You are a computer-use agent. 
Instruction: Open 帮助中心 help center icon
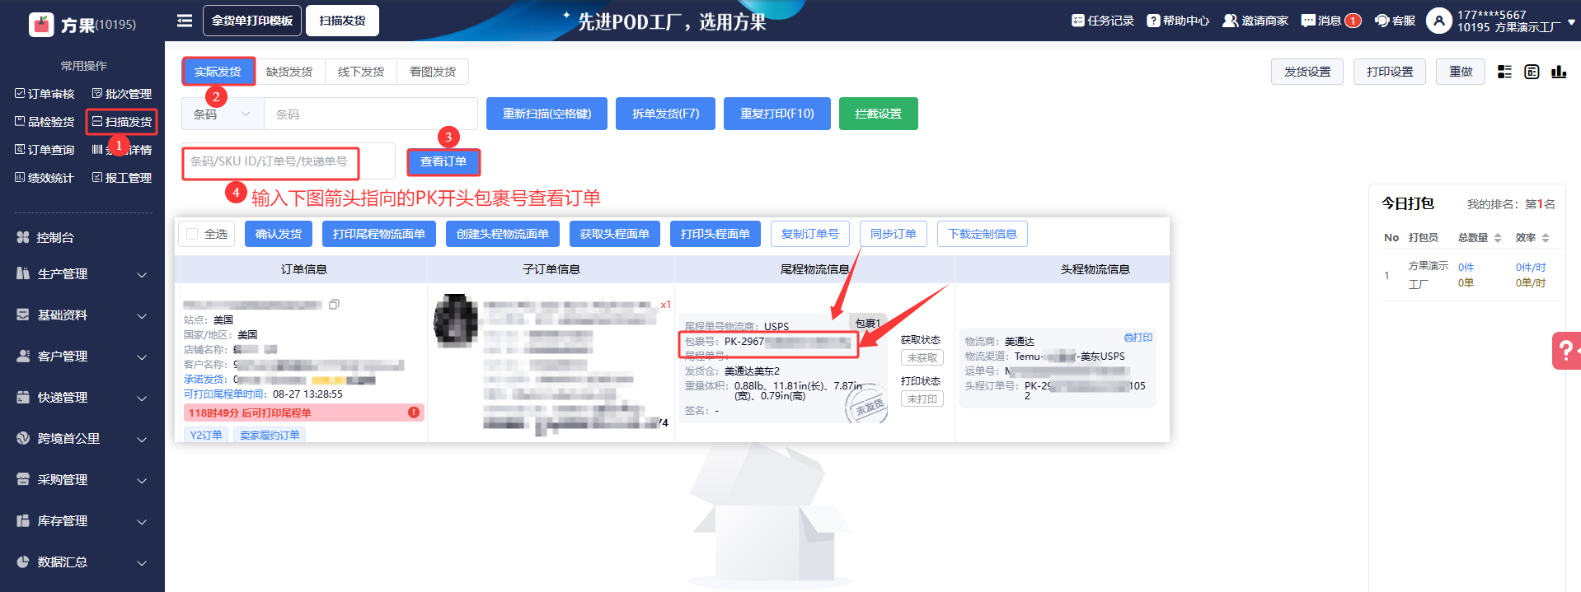pos(1153,21)
